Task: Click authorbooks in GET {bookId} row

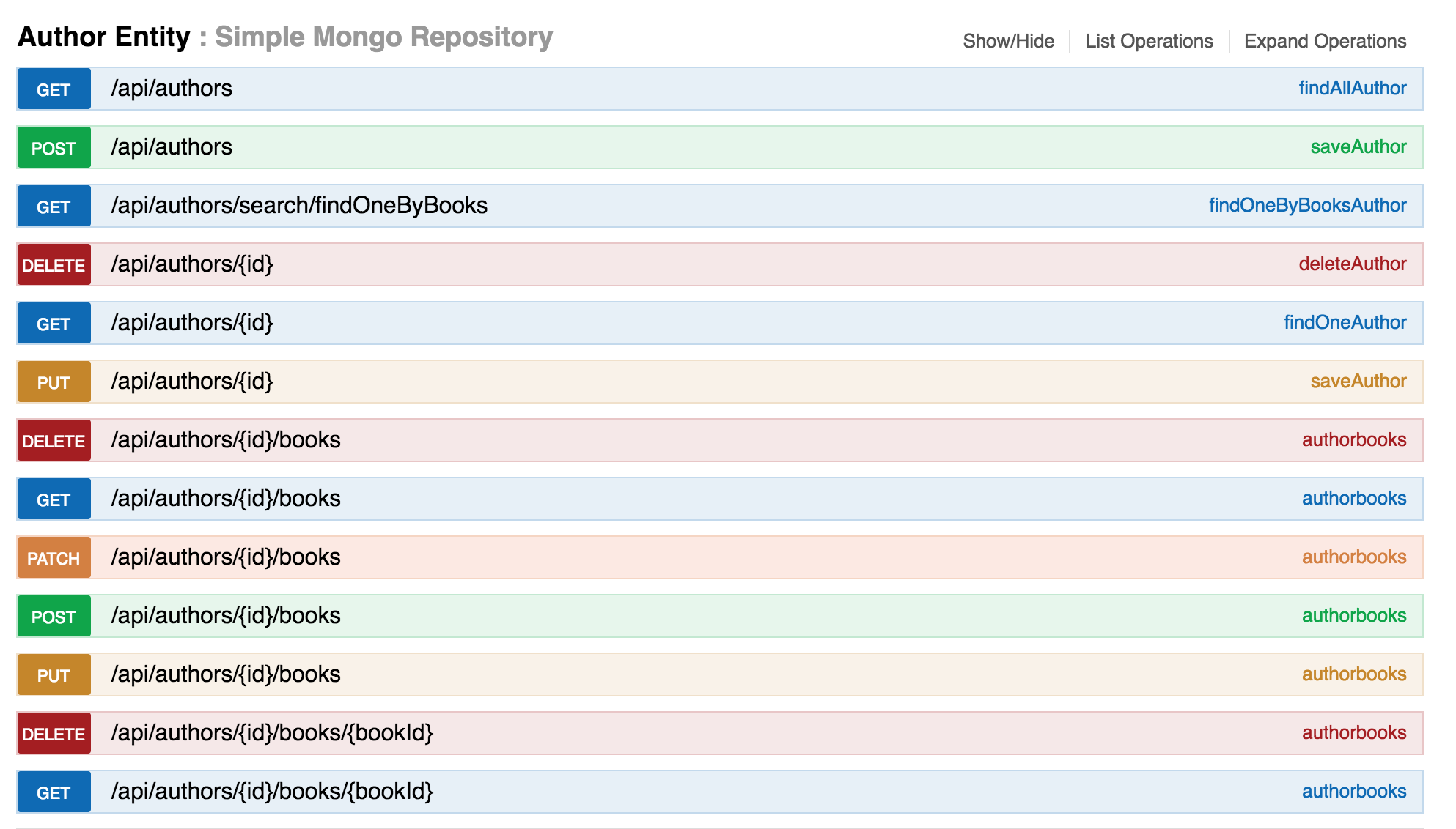Action: (1353, 792)
